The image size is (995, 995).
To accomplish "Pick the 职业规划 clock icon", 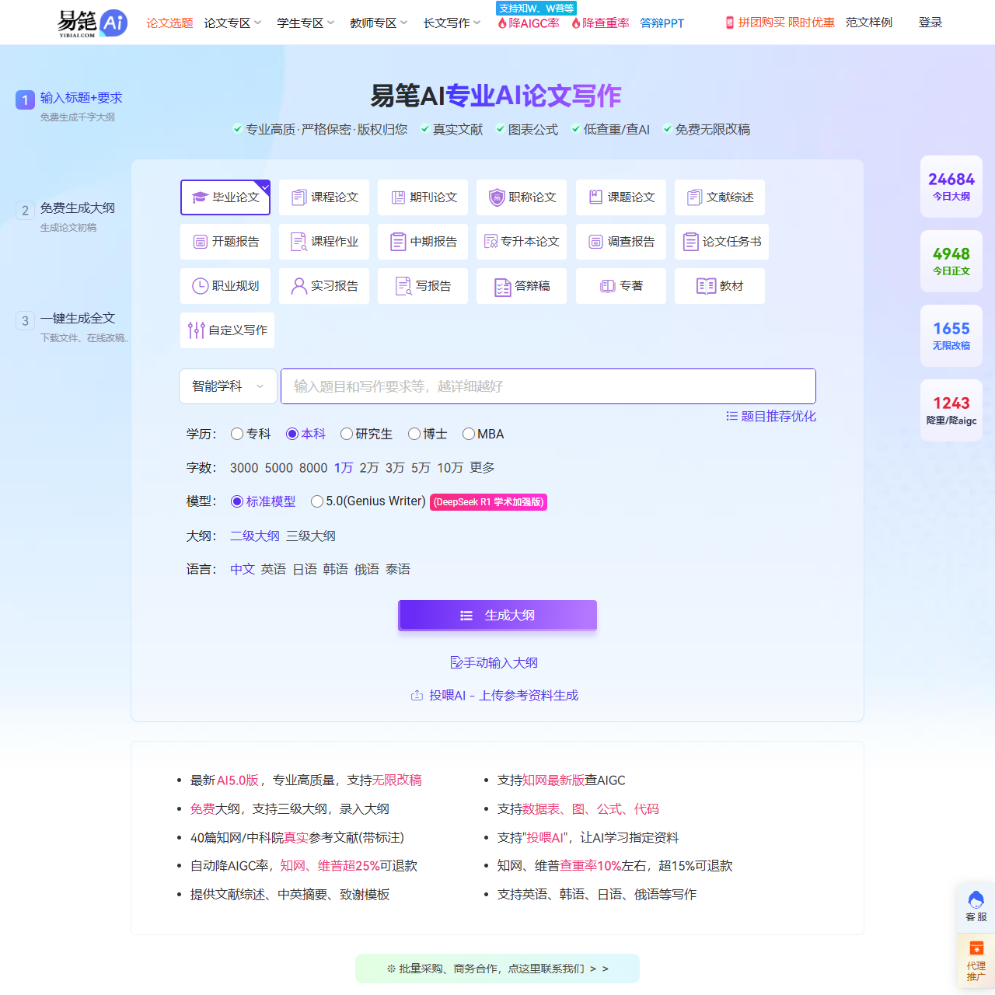I will click(200, 286).
